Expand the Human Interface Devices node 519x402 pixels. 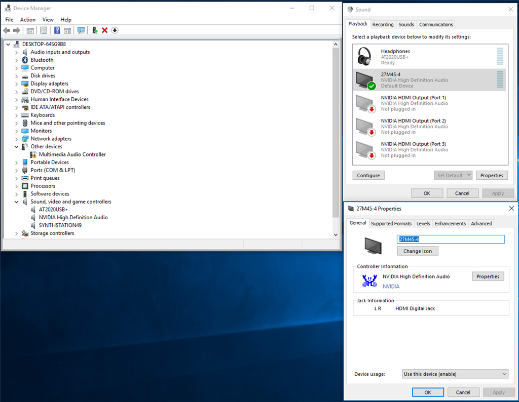pyautogui.click(x=16, y=100)
